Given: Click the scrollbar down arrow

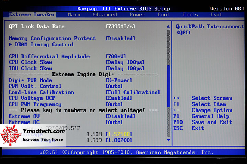Looking at the screenshot, I should coord(168,140).
